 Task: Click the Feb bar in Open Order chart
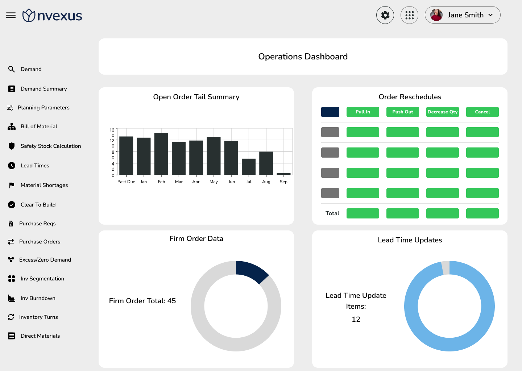click(x=161, y=154)
